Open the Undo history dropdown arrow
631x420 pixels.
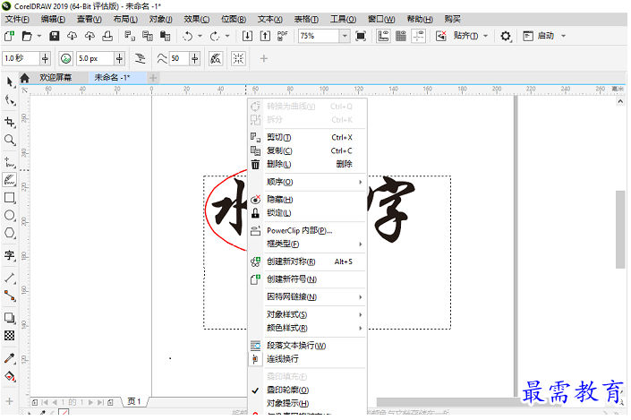click(200, 36)
